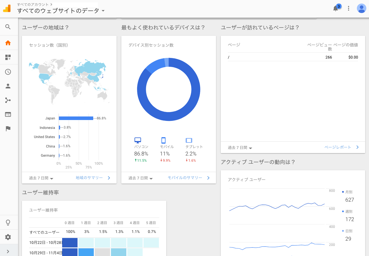The image size is (369, 256).
Task: Click the Indonesia row label
Action: pos(47,128)
